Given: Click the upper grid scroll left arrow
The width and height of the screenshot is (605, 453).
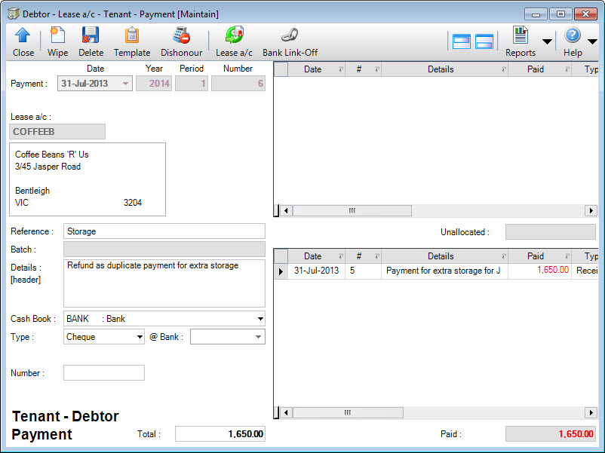Looking at the screenshot, I should pos(286,210).
